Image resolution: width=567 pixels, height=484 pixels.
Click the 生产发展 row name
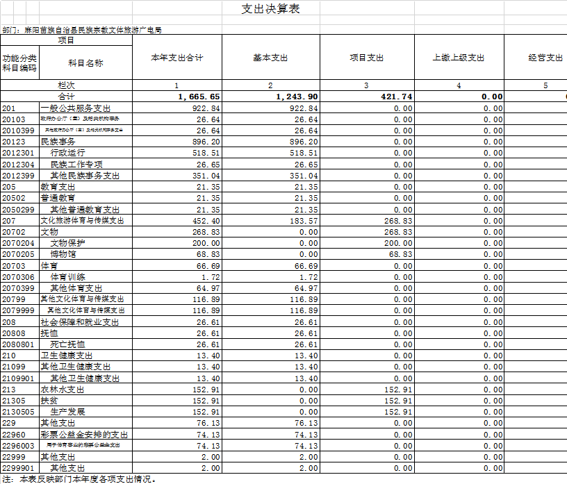pyautogui.click(x=67, y=412)
